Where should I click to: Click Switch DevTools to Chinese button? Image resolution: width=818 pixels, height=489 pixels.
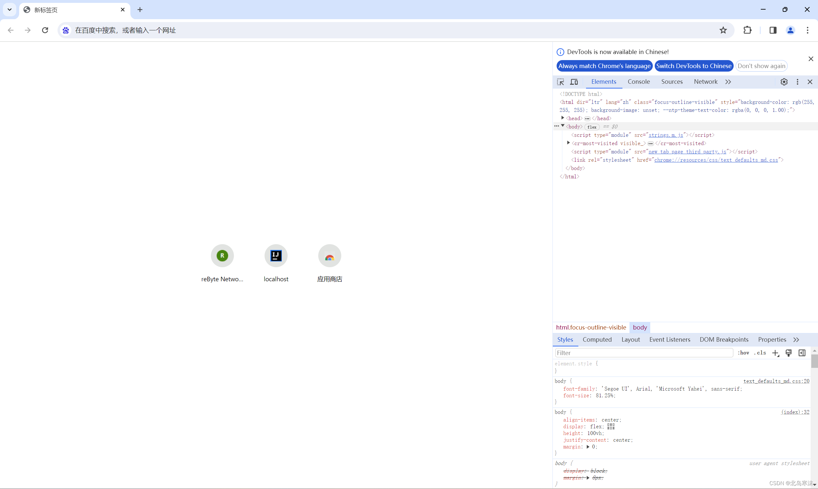[693, 66]
